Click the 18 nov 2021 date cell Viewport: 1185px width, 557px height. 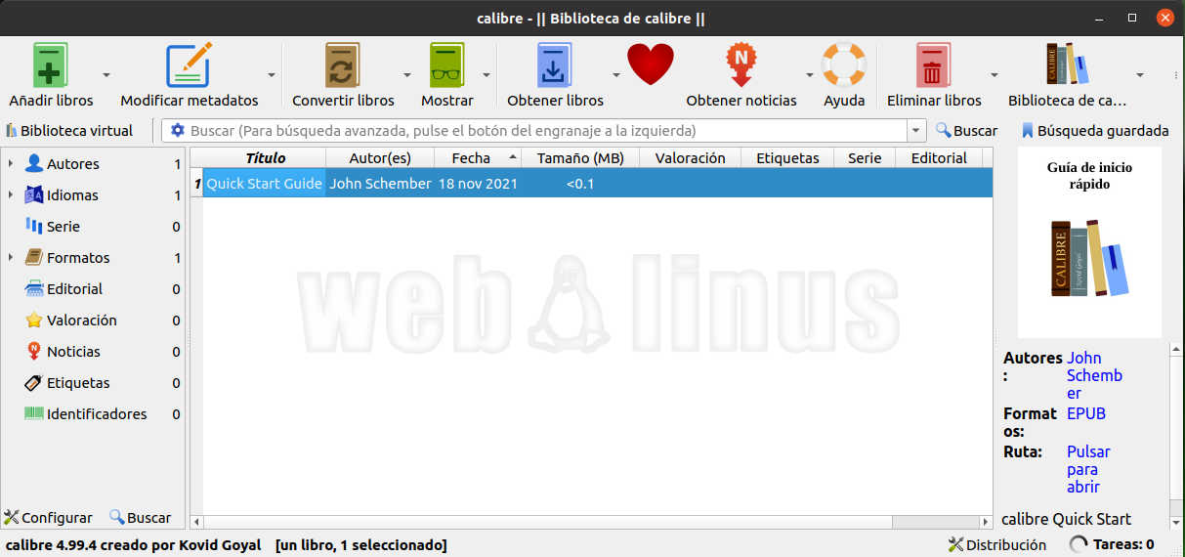pyautogui.click(x=478, y=183)
